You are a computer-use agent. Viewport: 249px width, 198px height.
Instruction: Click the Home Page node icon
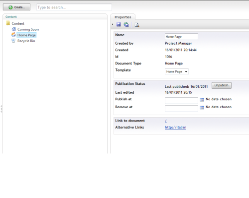[x=13, y=35]
